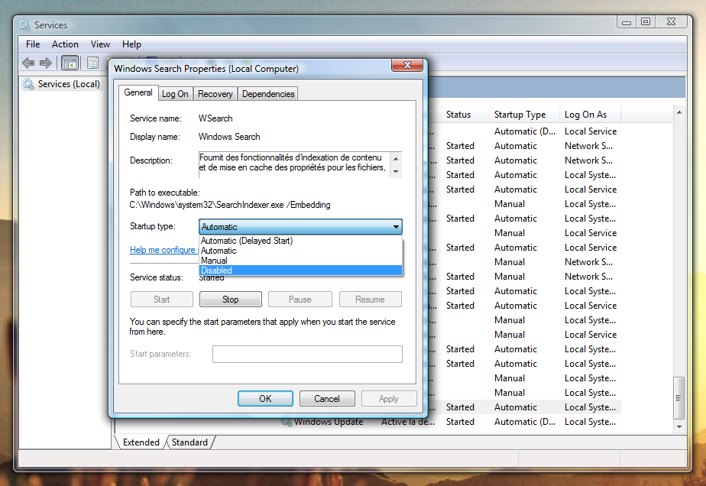706x486 pixels.
Task: Switch to the Log On tab
Action: pyautogui.click(x=175, y=94)
